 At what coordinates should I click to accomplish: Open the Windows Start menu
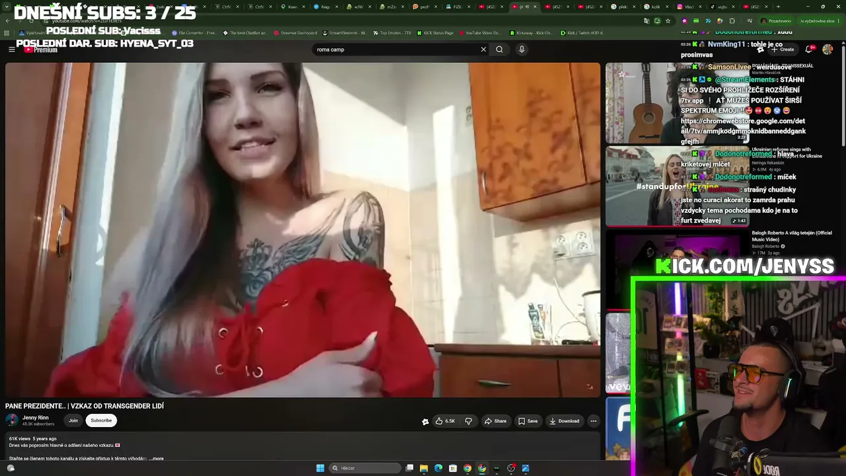click(320, 468)
